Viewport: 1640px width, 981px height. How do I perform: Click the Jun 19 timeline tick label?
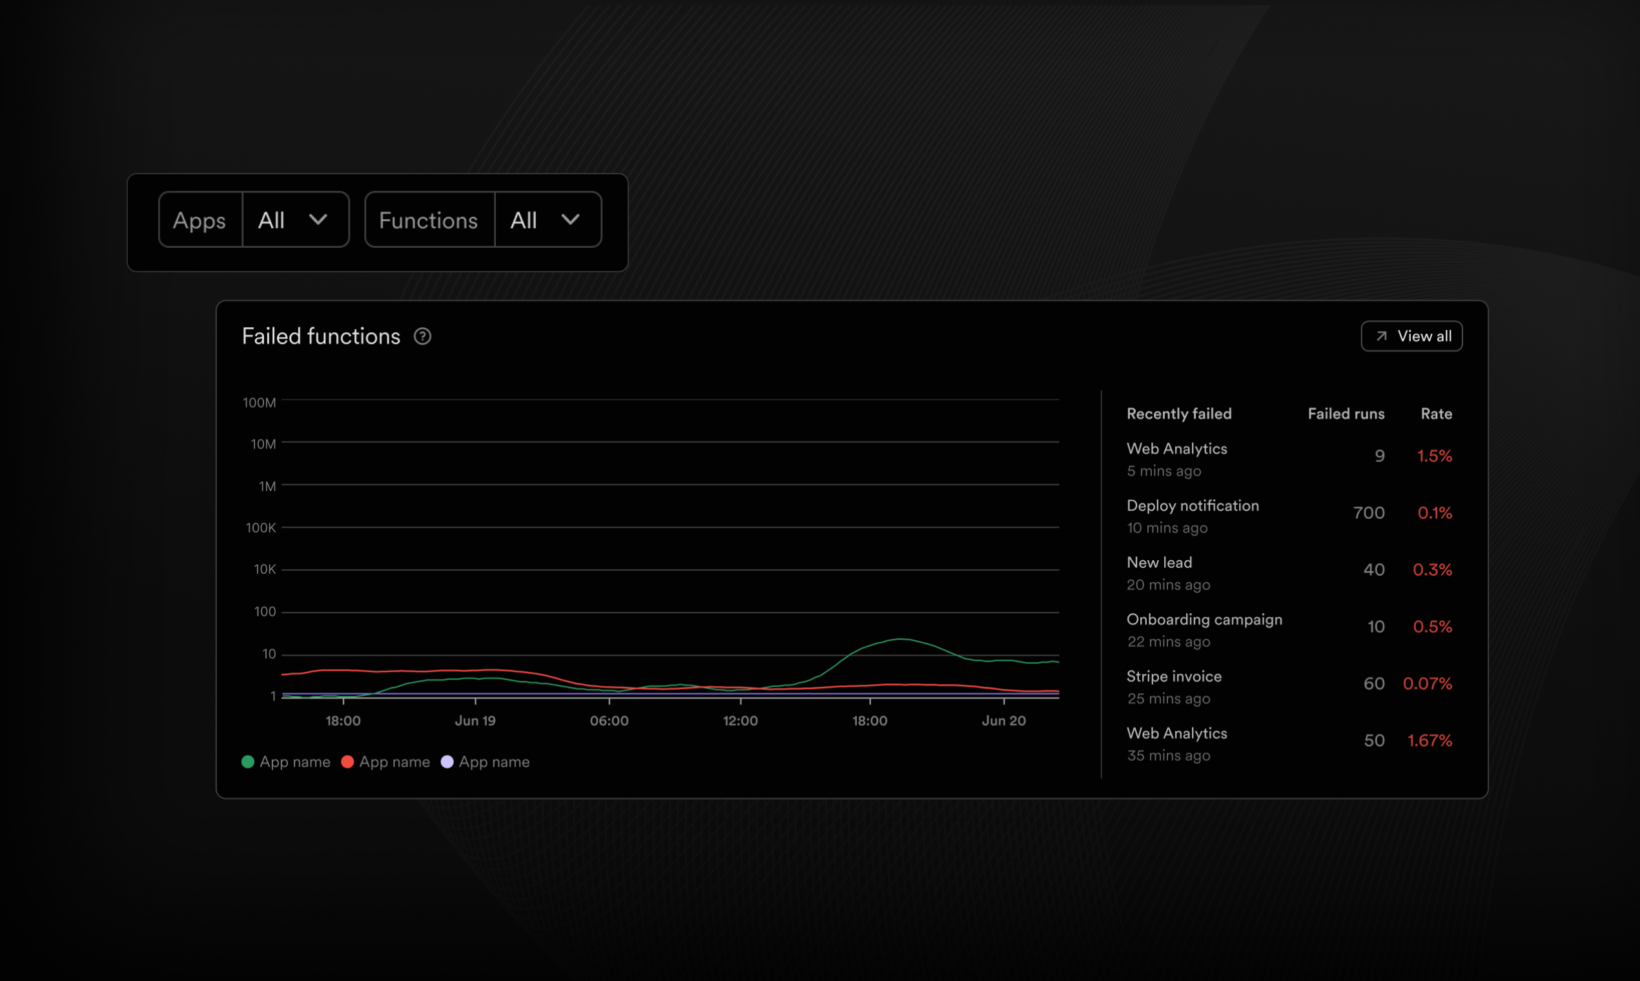click(x=475, y=720)
